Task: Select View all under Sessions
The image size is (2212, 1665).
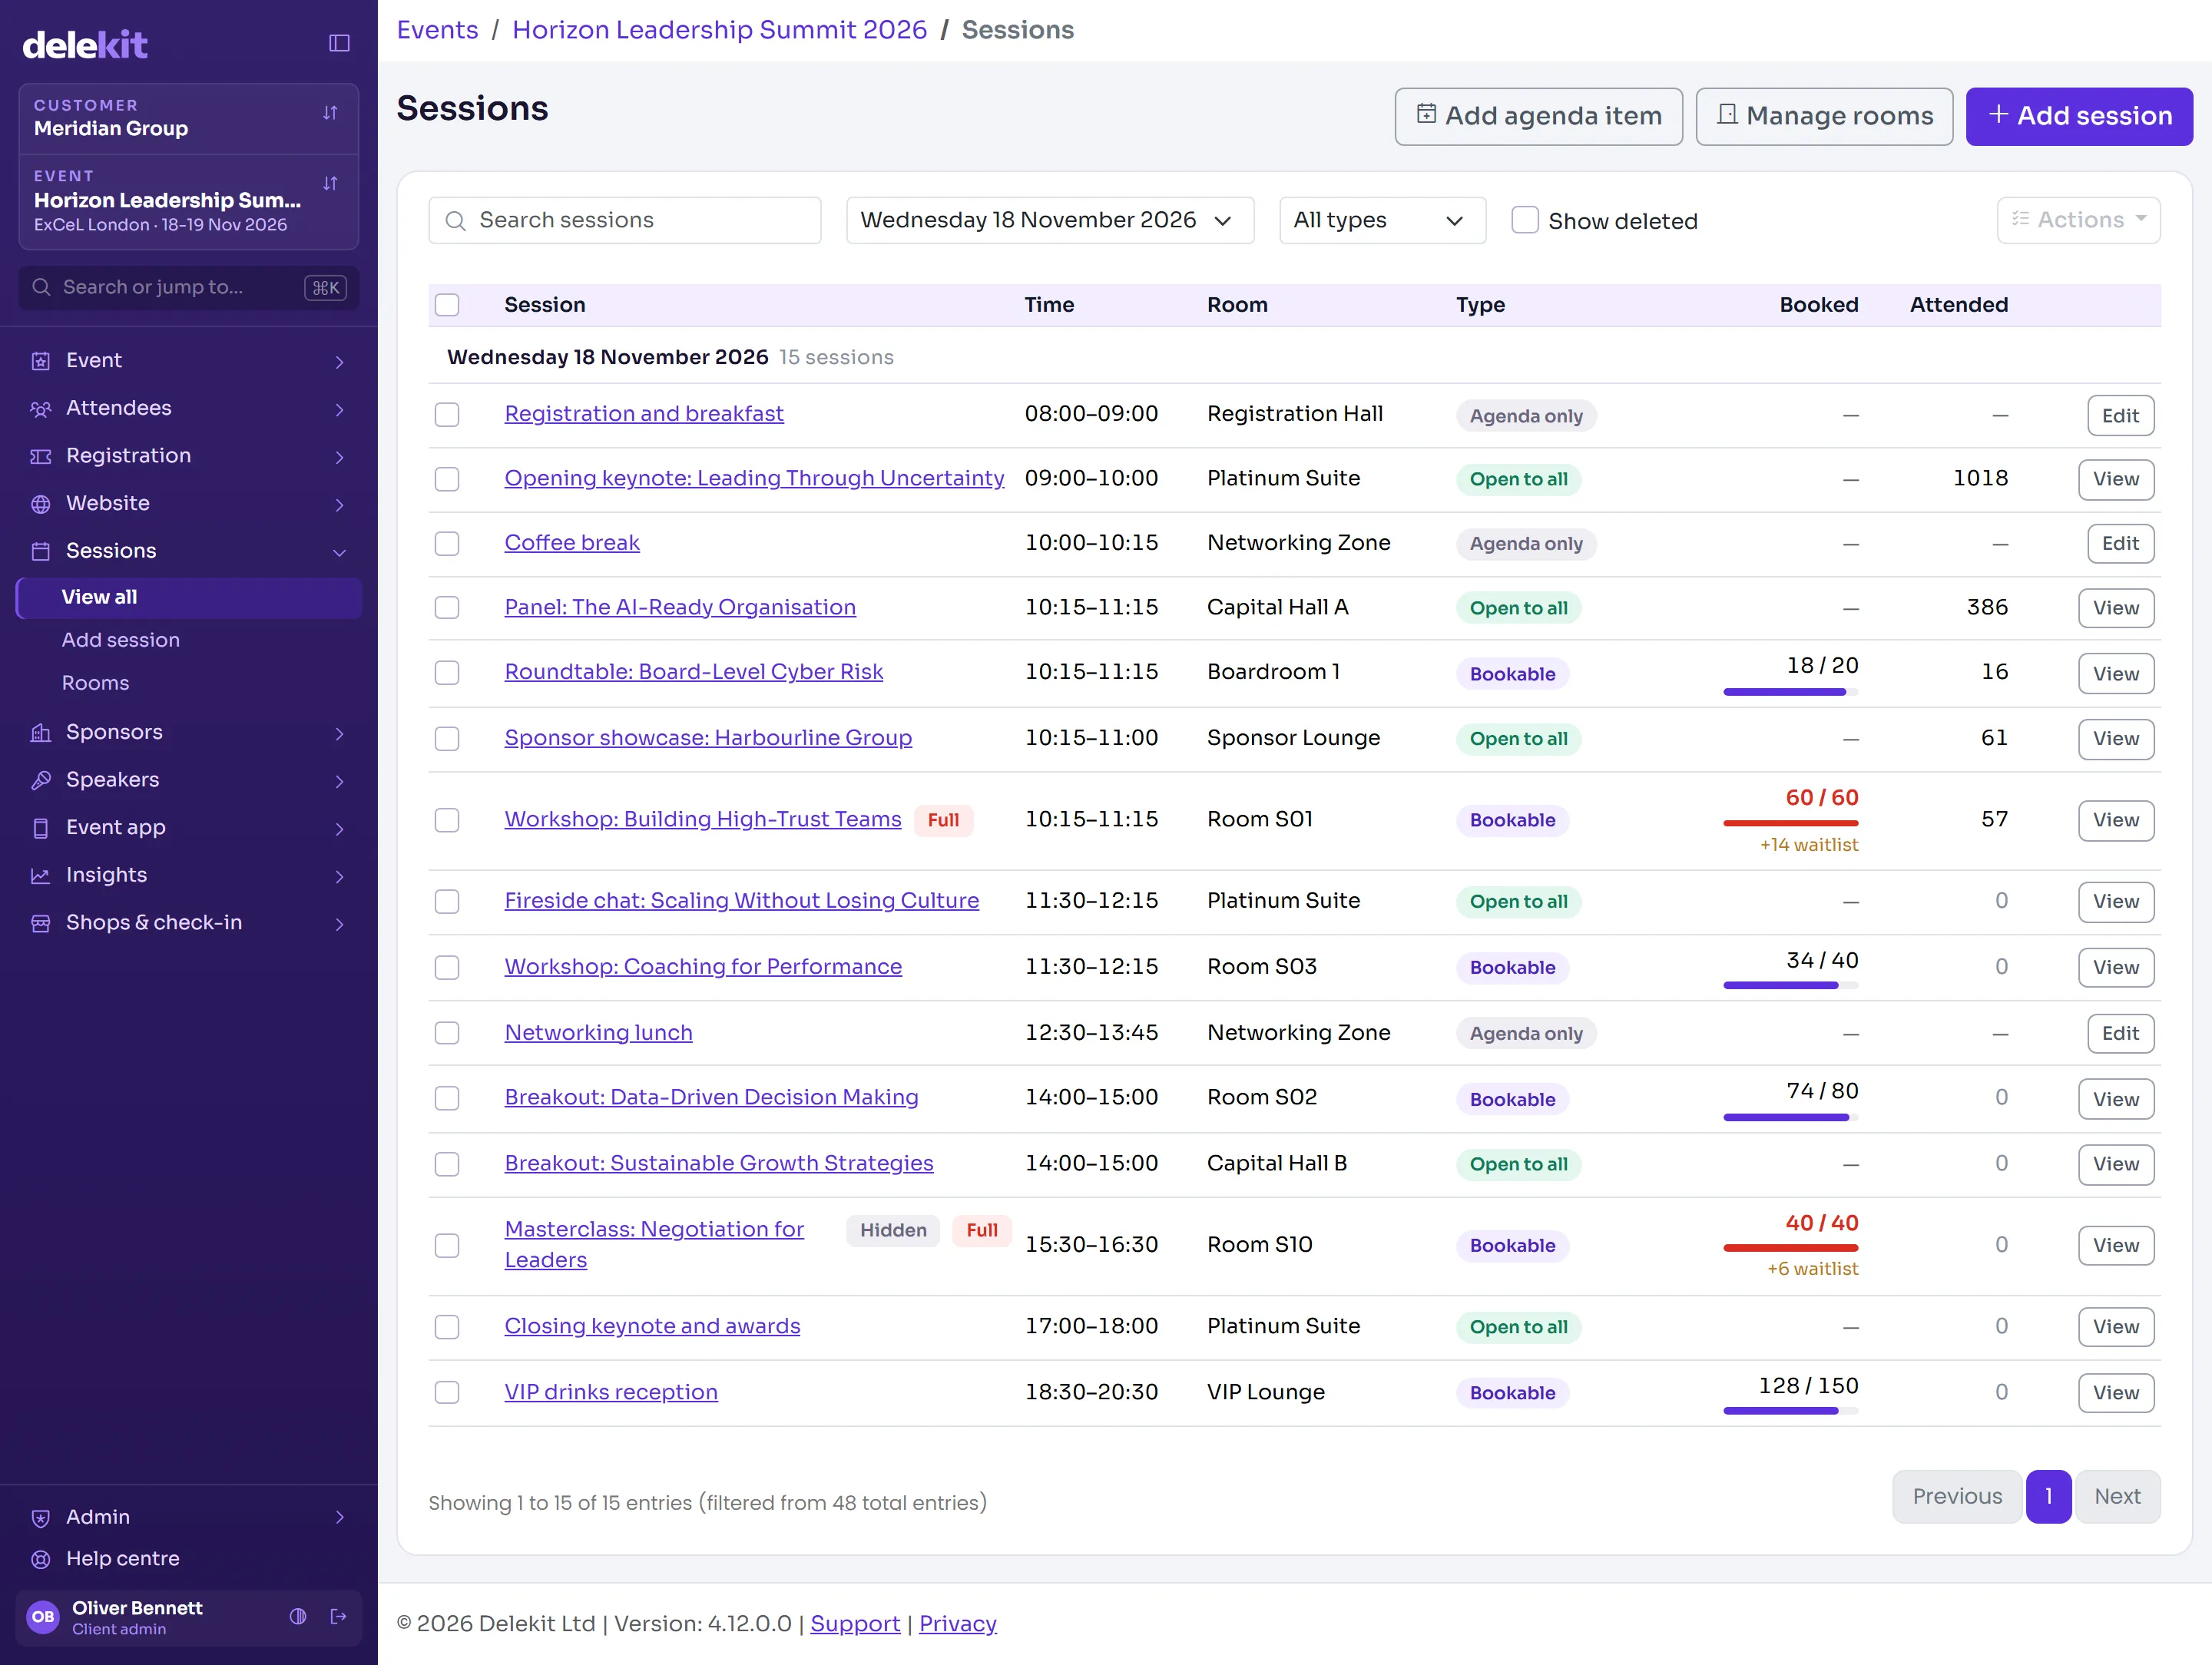Action: [189, 597]
